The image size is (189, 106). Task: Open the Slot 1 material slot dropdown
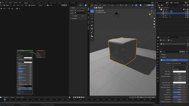42,5
